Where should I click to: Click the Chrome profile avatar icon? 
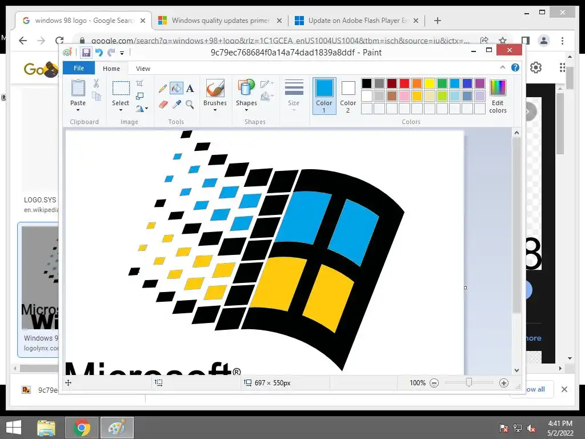pos(544,41)
